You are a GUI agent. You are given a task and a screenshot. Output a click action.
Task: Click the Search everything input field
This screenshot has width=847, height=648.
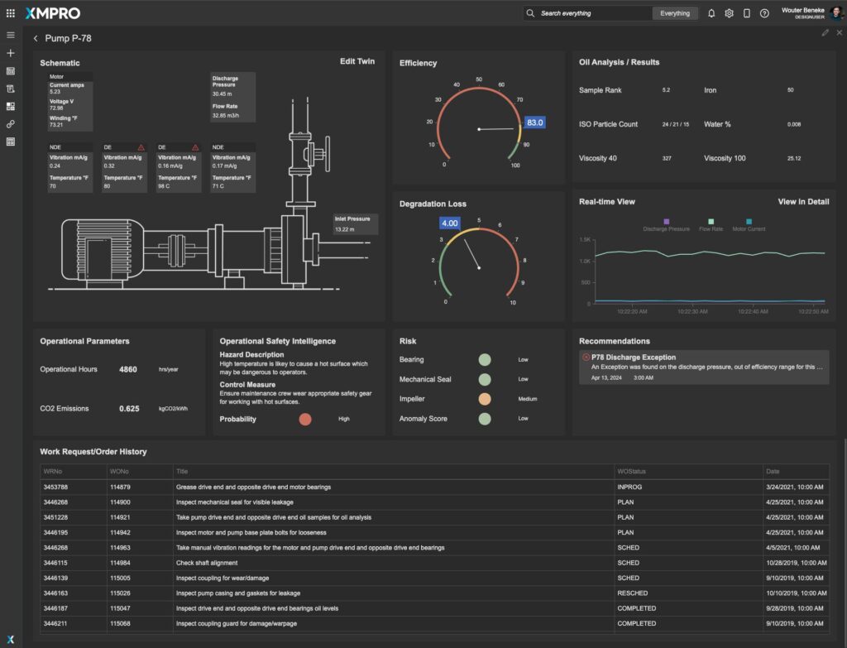591,13
